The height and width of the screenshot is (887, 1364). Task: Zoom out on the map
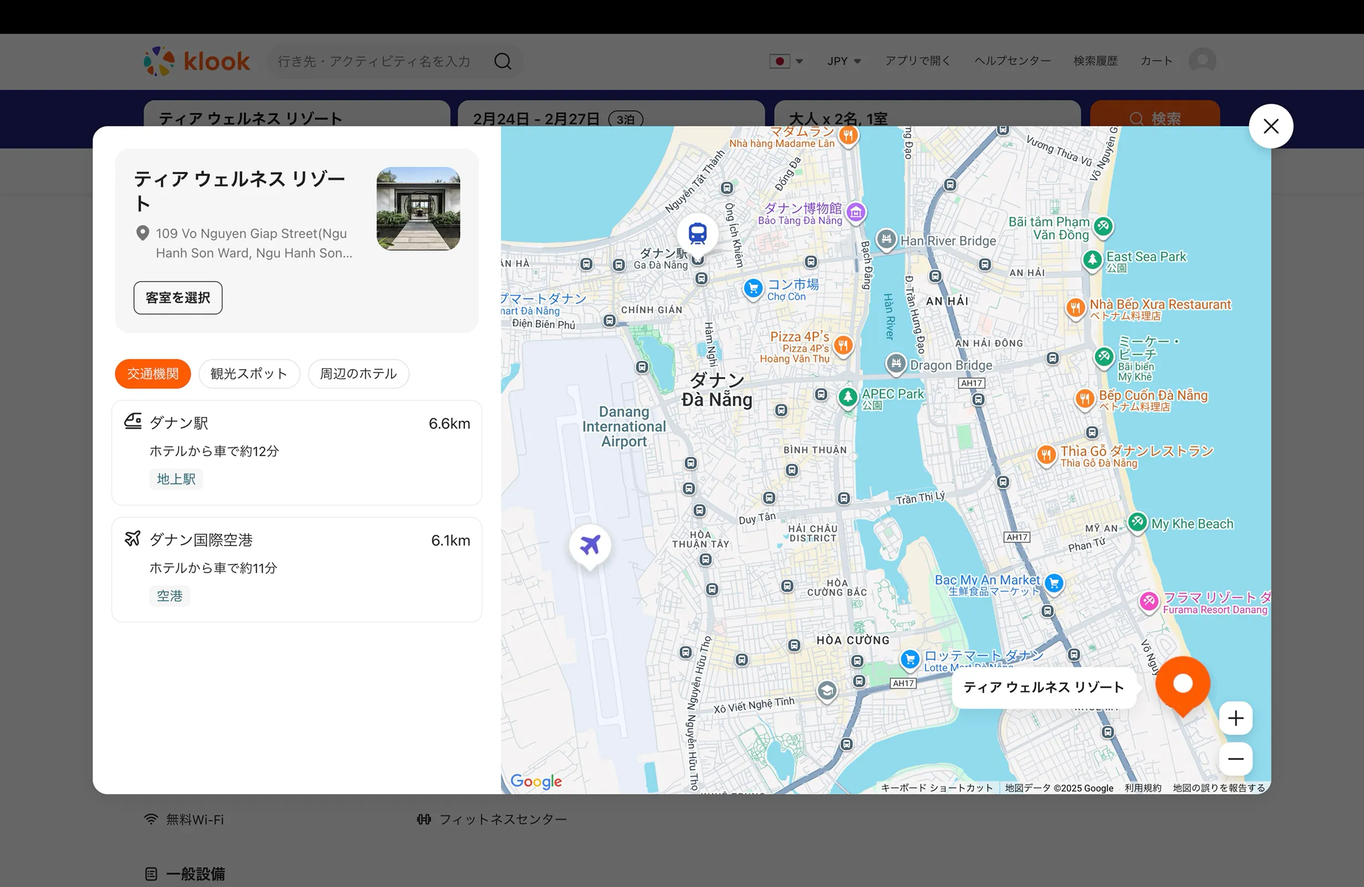tap(1235, 758)
